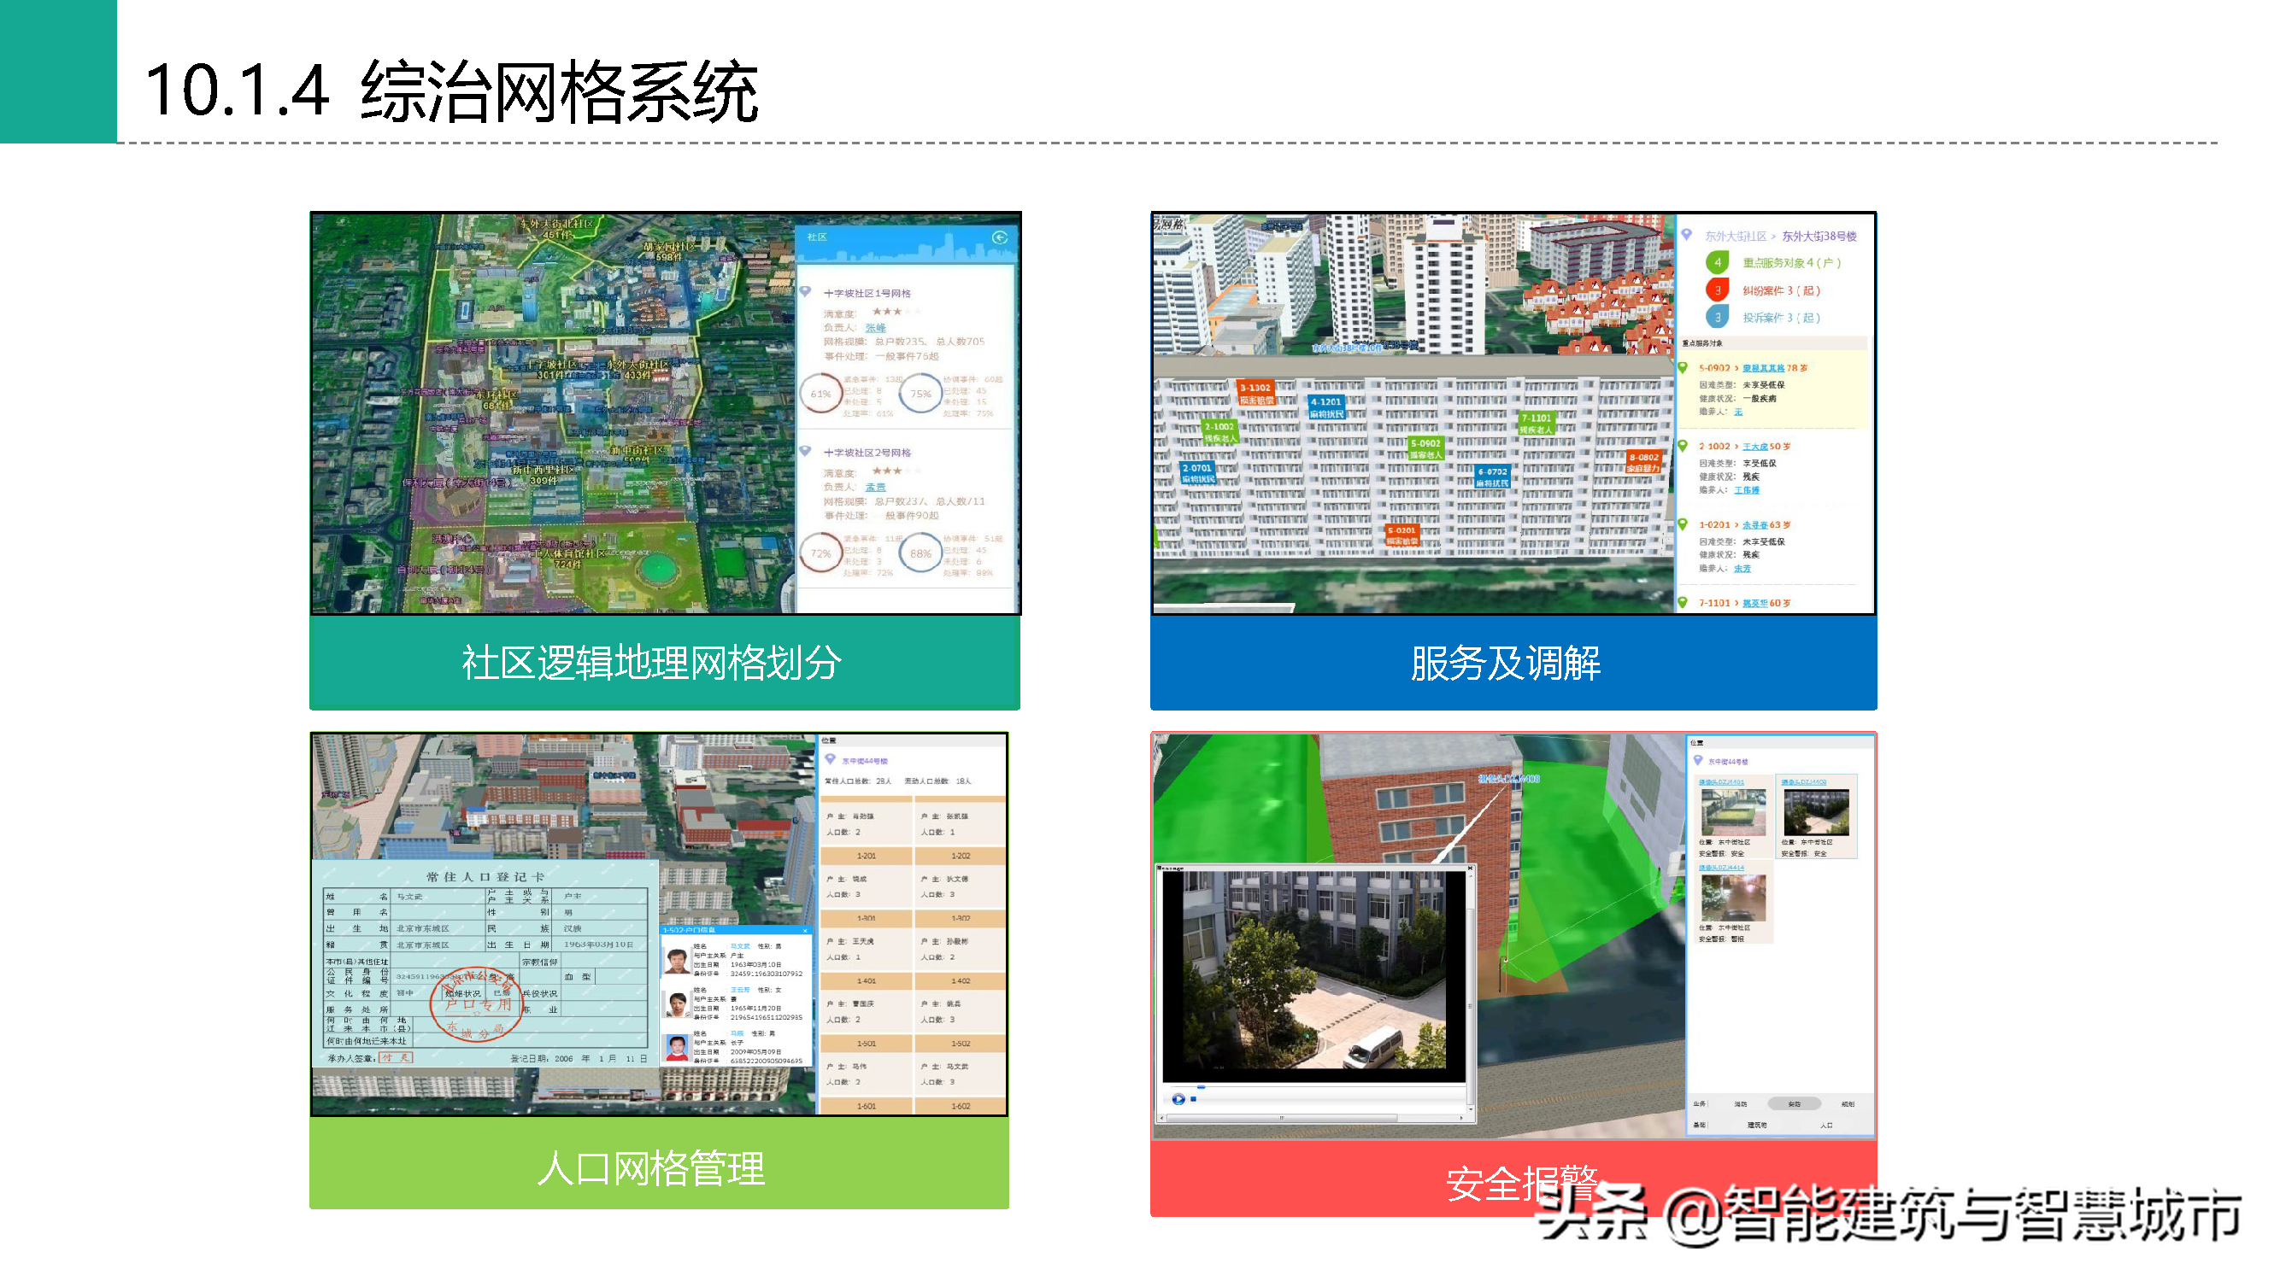The height and width of the screenshot is (1281, 2280).
Task: Click the 警报 camera's night street thumbnail
Action: coord(1732,897)
